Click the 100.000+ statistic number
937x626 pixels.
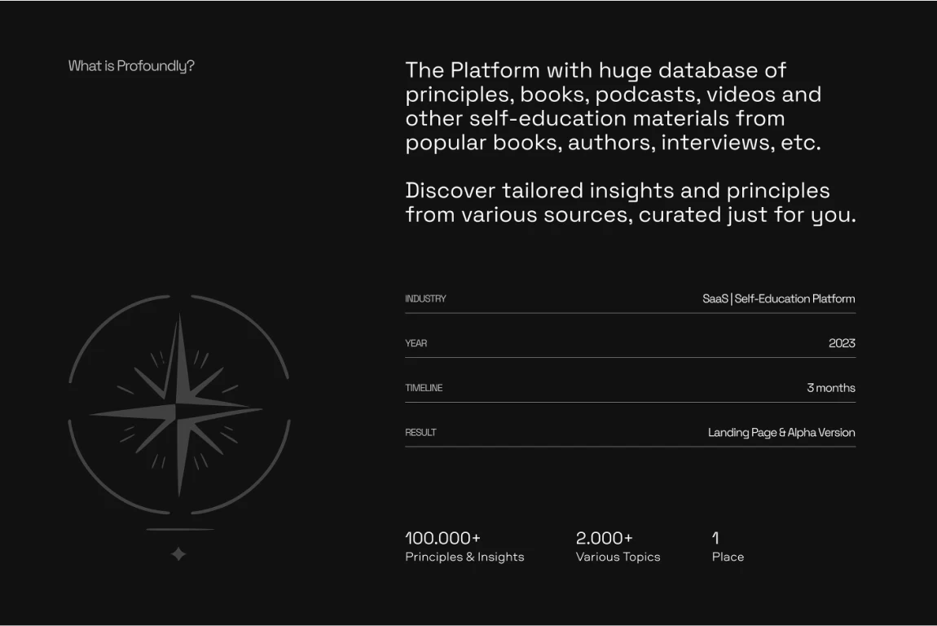pos(442,538)
